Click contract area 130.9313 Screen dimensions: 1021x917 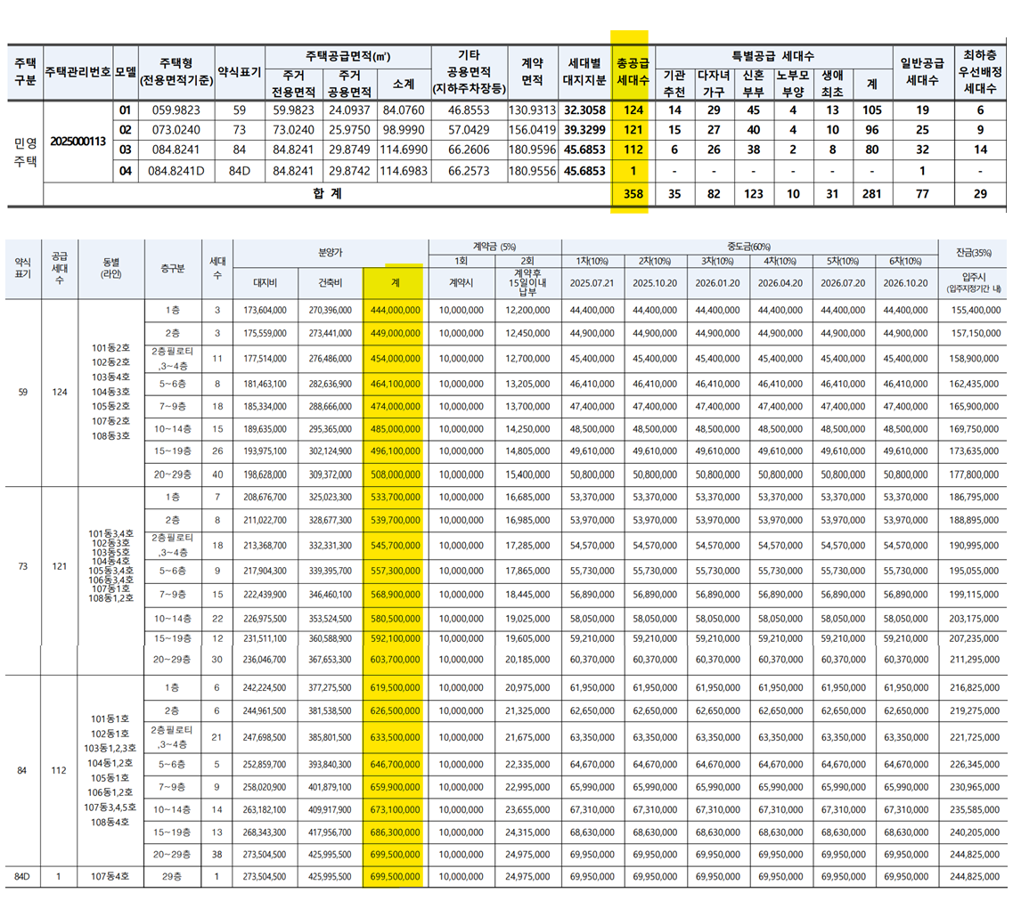(x=533, y=110)
